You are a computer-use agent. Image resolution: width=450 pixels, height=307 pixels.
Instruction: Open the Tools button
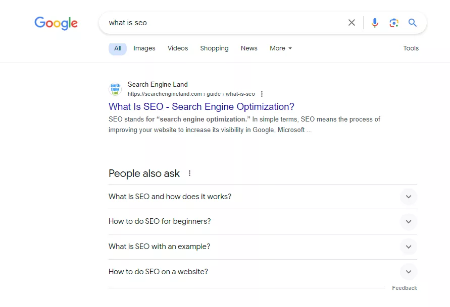[x=411, y=48]
